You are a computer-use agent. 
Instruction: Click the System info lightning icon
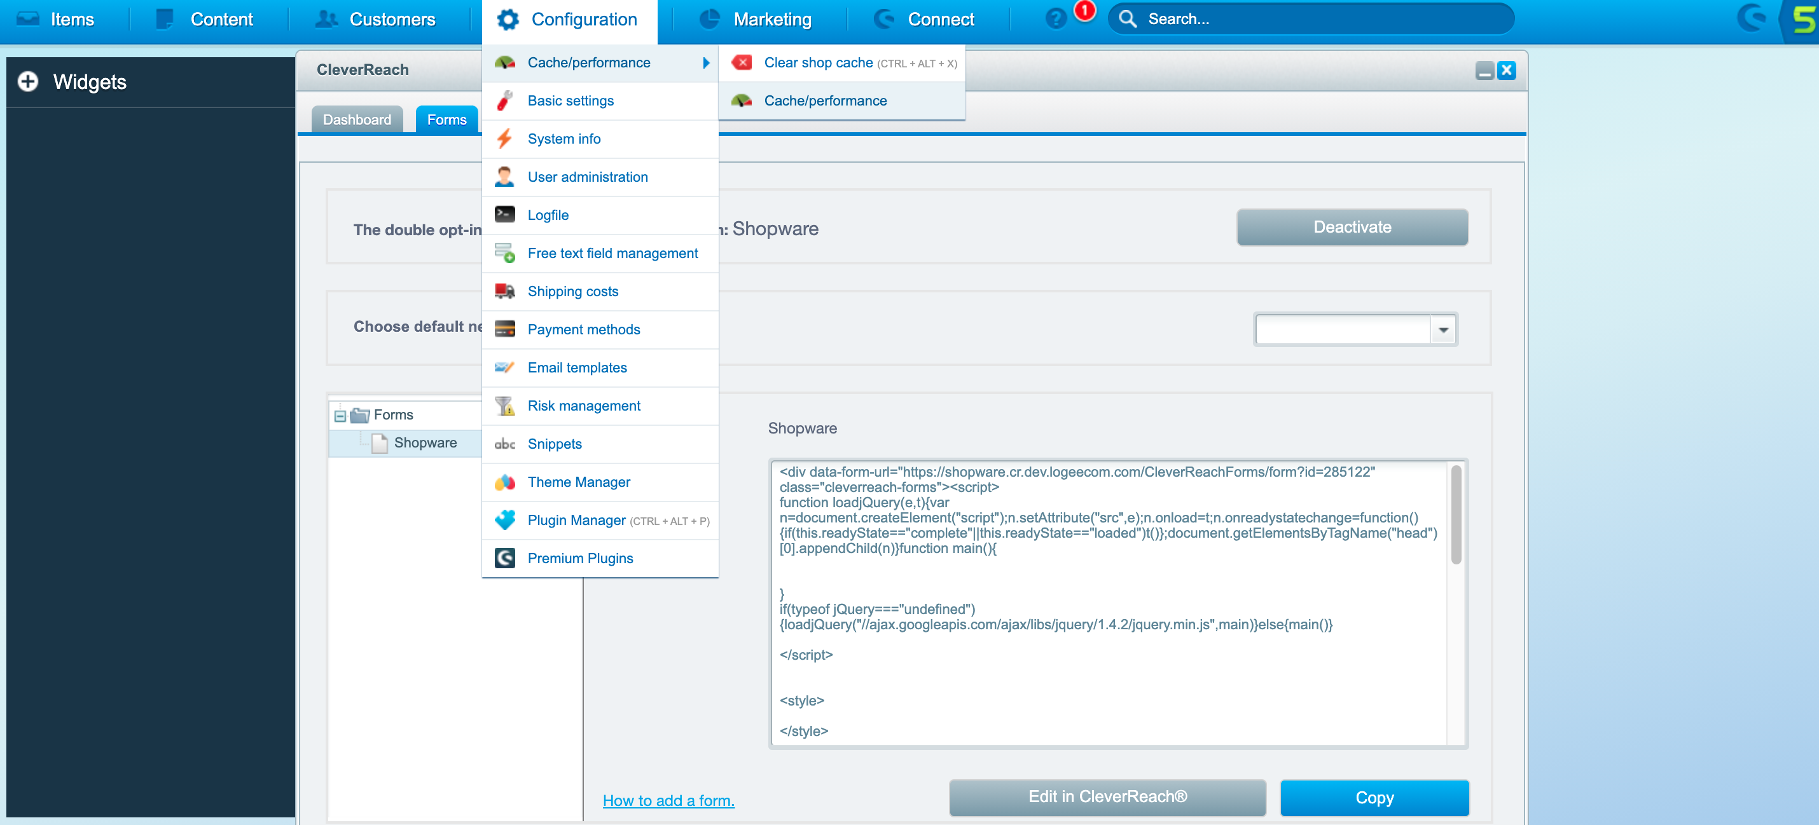pyautogui.click(x=505, y=139)
